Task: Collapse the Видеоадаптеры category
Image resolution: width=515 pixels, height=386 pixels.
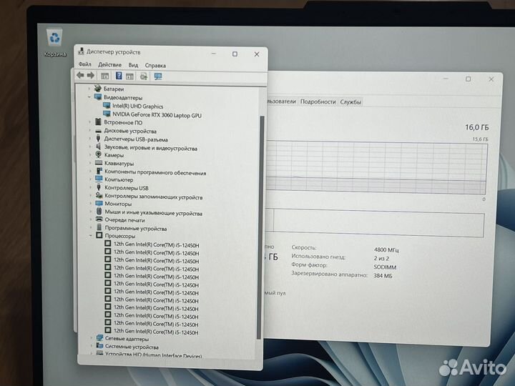Action: point(89,97)
